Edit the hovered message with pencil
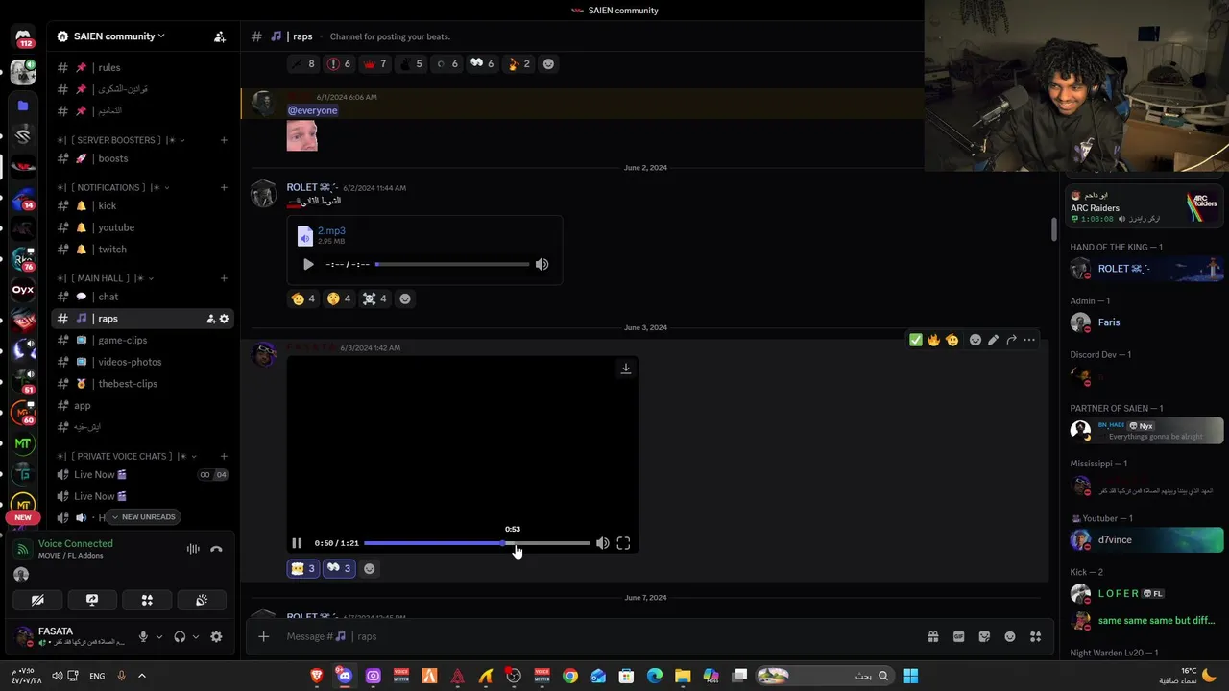The height and width of the screenshot is (691, 1229). 993,340
